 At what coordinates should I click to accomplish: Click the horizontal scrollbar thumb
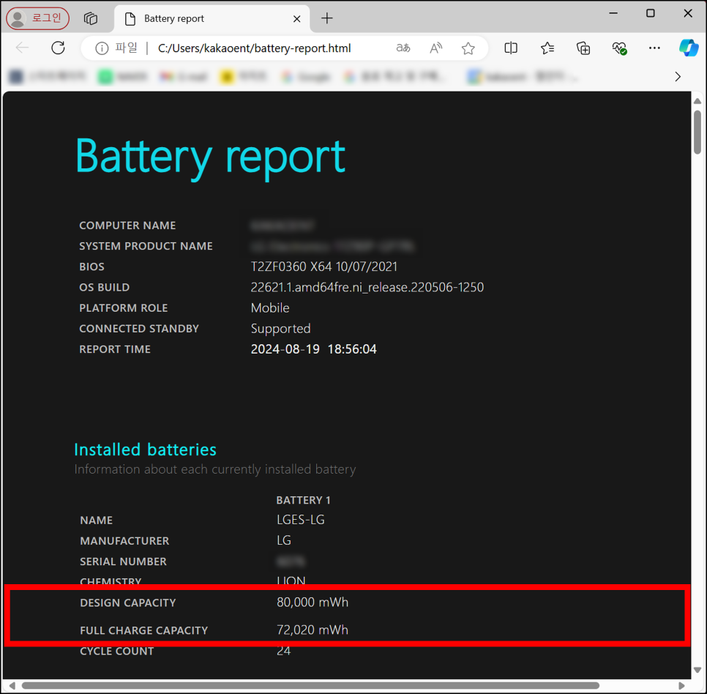click(x=310, y=685)
